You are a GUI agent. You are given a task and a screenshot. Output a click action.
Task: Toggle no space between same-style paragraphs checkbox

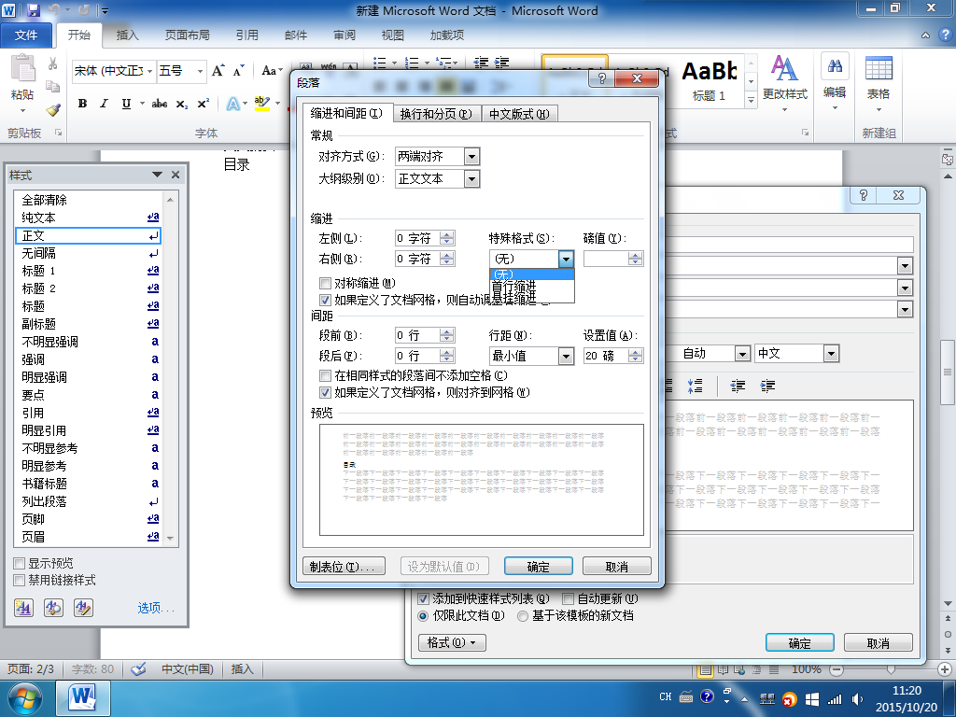(x=326, y=375)
